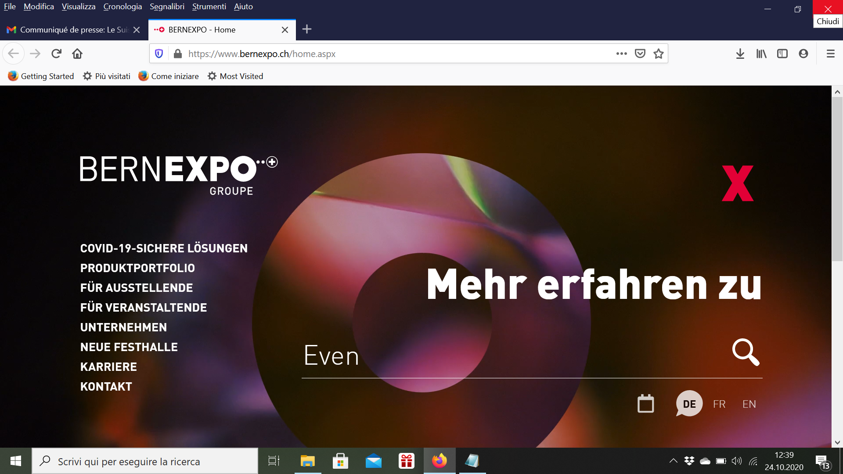
Task: Open Task View on the taskbar
Action: 274,461
